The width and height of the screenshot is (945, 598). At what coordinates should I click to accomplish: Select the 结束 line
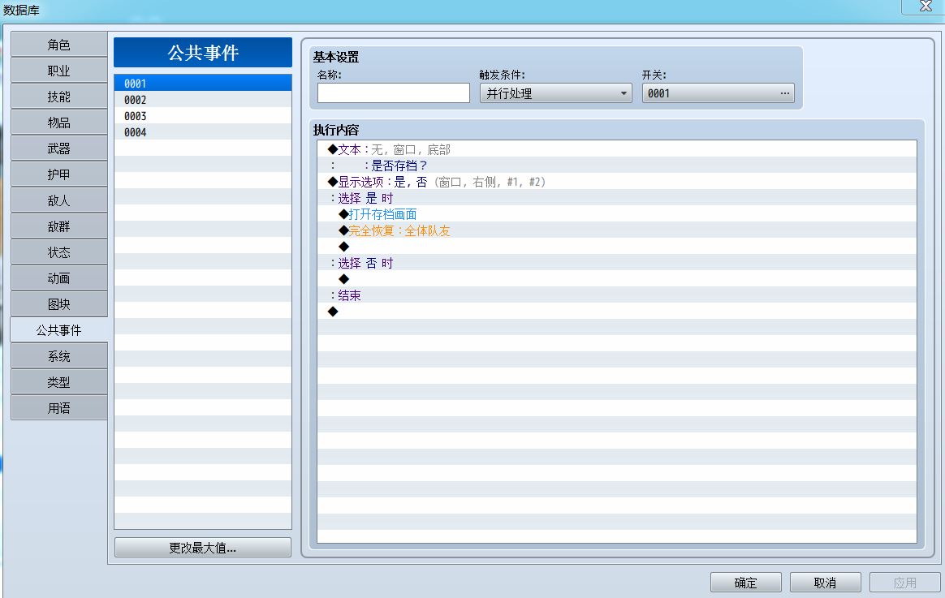(x=617, y=295)
